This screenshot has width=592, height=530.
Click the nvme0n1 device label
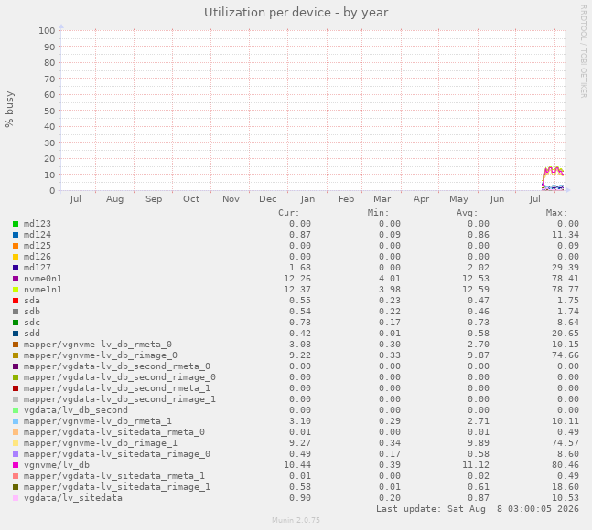(x=43, y=279)
